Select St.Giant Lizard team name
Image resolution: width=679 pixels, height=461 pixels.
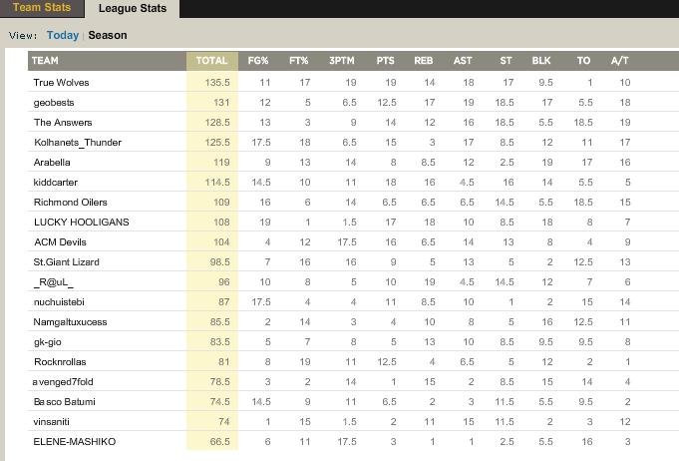pos(67,262)
